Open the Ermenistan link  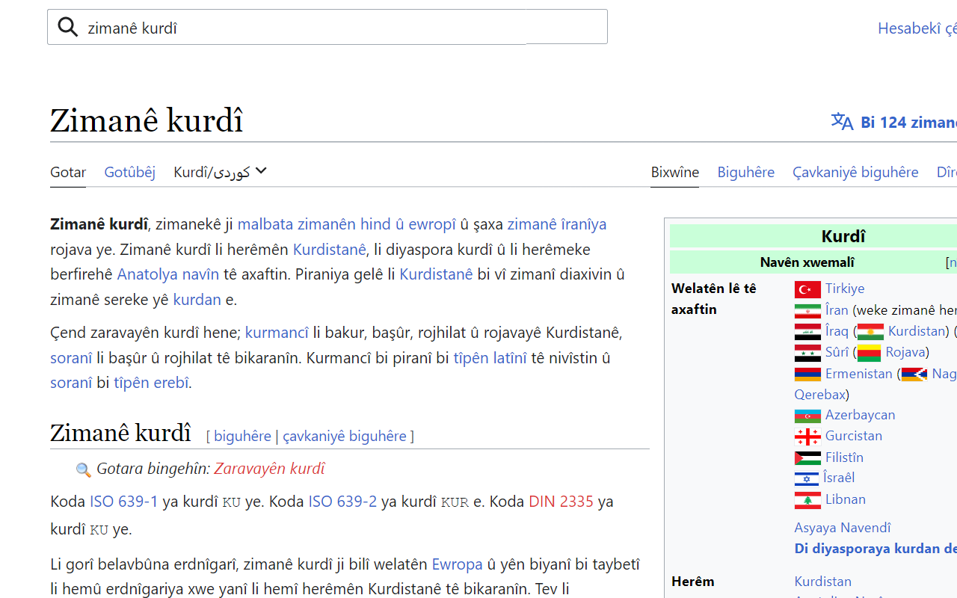pyautogui.click(x=859, y=373)
